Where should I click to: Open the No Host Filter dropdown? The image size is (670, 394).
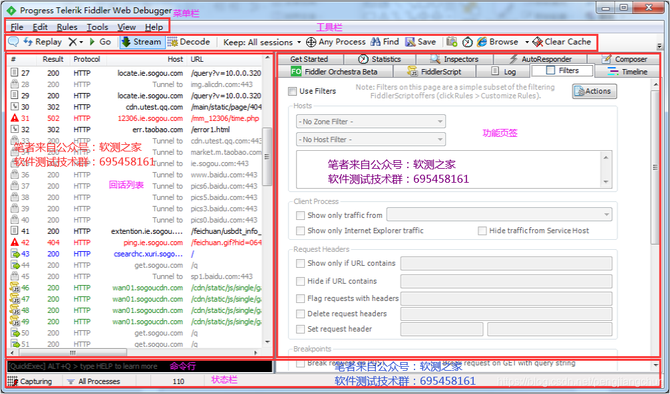pyautogui.click(x=371, y=140)
